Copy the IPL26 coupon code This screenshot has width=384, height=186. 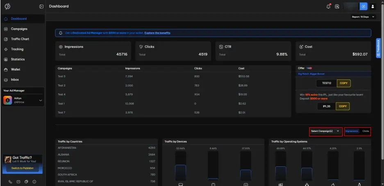click(343, 106)
